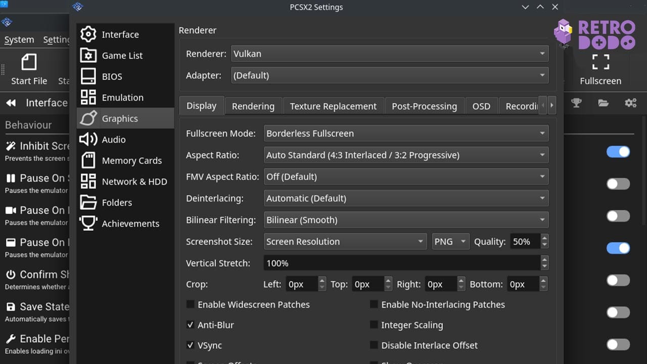Image resolution: width=647 pixels, height=364 pixels.
Task: Click PCSX2 logo in settings title bar
Action: (x=77, y=7)
